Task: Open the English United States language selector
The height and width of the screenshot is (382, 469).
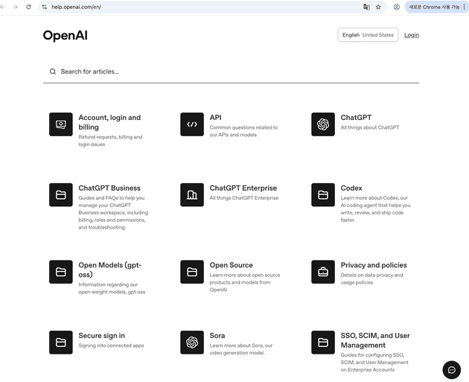Action: pos(368,35)
